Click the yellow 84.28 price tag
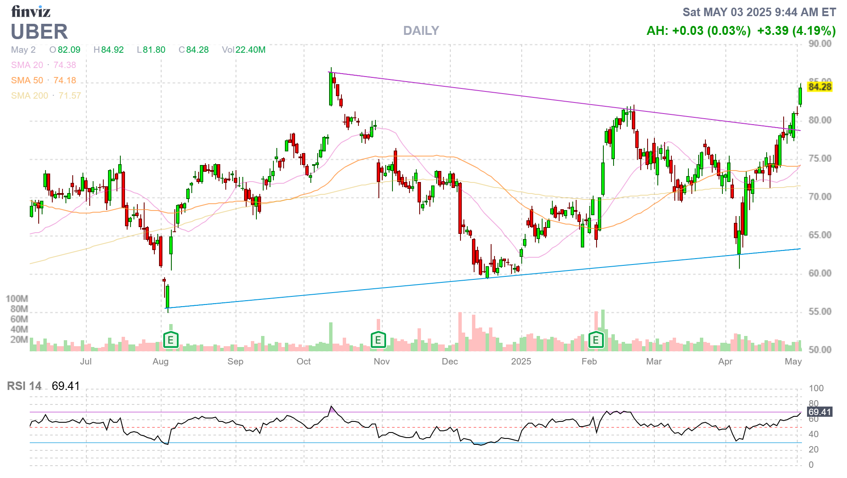The width and height of the screenshot is (847, 478). coord(820,87)
